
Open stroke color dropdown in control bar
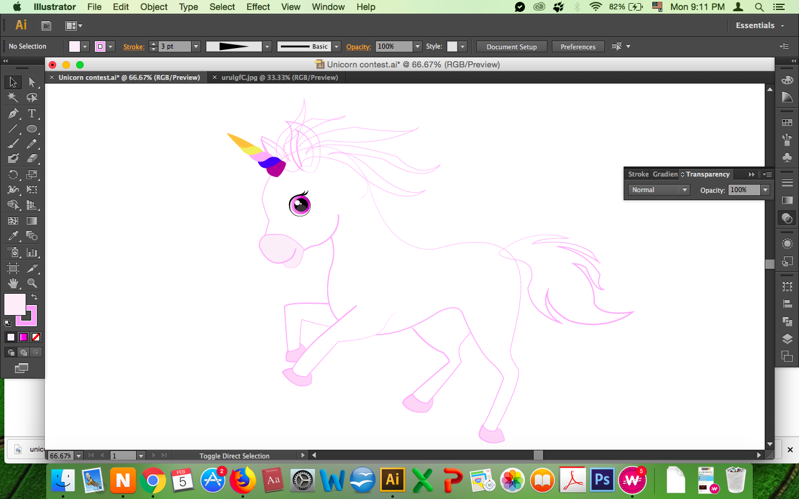110,47
